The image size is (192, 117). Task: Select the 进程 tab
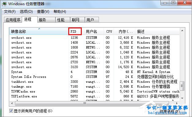click(29, 19)
